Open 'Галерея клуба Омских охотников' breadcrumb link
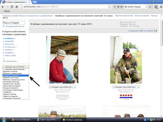 point(27,16)
